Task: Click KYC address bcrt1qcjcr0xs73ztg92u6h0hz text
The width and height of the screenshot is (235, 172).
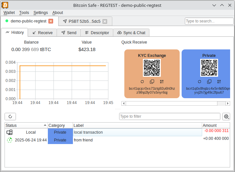Action: (x=152, y=88)
